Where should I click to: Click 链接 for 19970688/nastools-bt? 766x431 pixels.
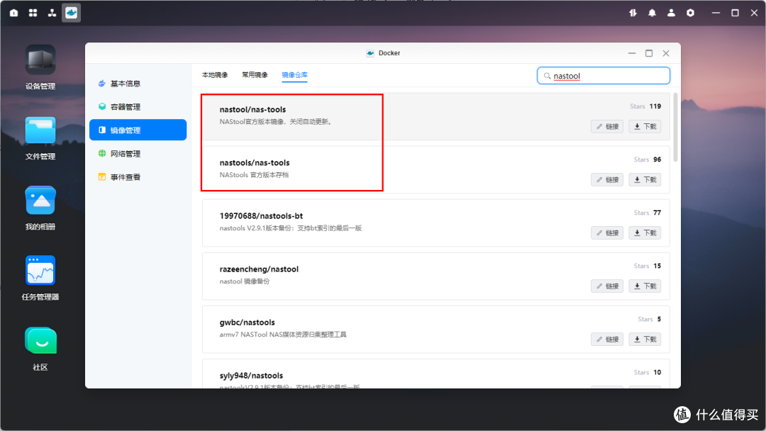click(x=607, y=233)
